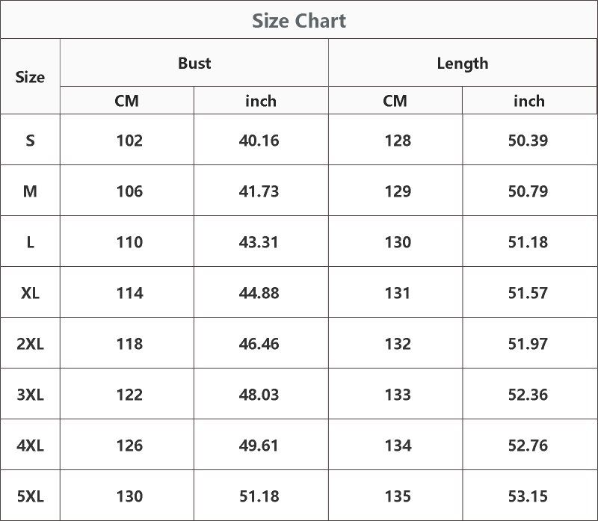Click the Size Chart title
The height and width of the screenshot is (521, 598).
pyautogui.click(x=299, y=21)
